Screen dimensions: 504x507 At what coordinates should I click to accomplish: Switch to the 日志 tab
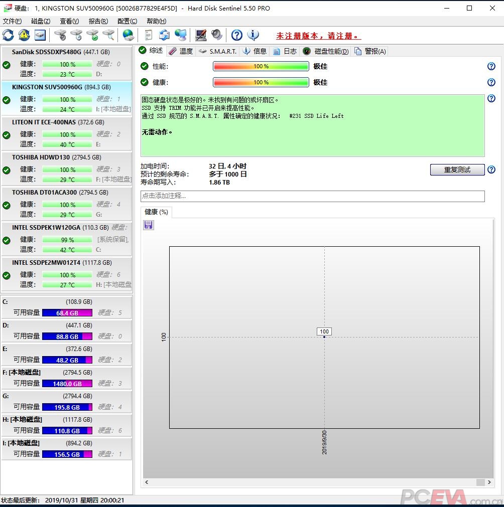[285, 51]
